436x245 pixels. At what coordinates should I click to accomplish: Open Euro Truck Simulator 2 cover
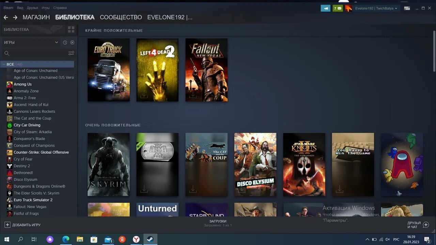pyautogui.click(x=109, y=70)
